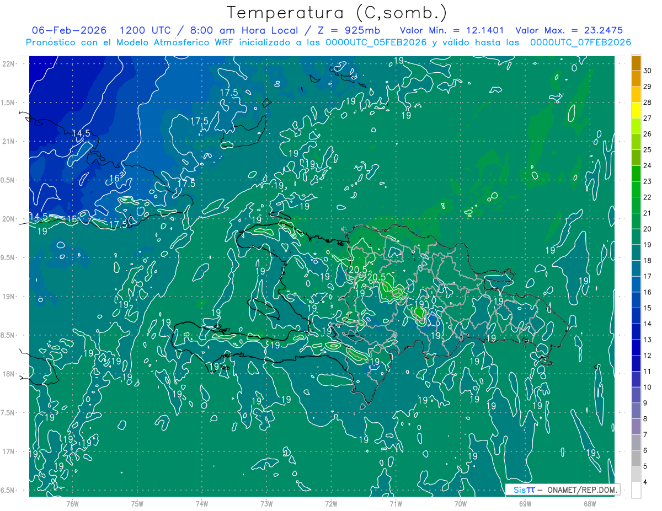The image size is (662, 511).
Task: Pick the gray swatch between 5 and 6
Action: point(636,458)
